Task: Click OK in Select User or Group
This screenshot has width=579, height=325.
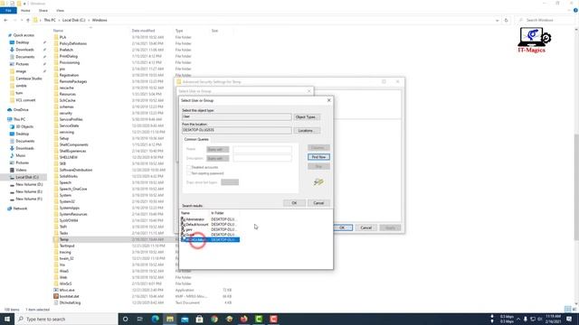Action: [x=294, y=203]
